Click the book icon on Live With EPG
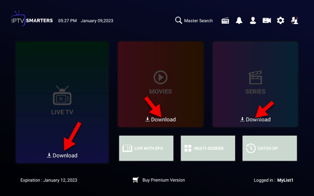The height and width of the screenshot is (196, 314). tap(127, 148)
